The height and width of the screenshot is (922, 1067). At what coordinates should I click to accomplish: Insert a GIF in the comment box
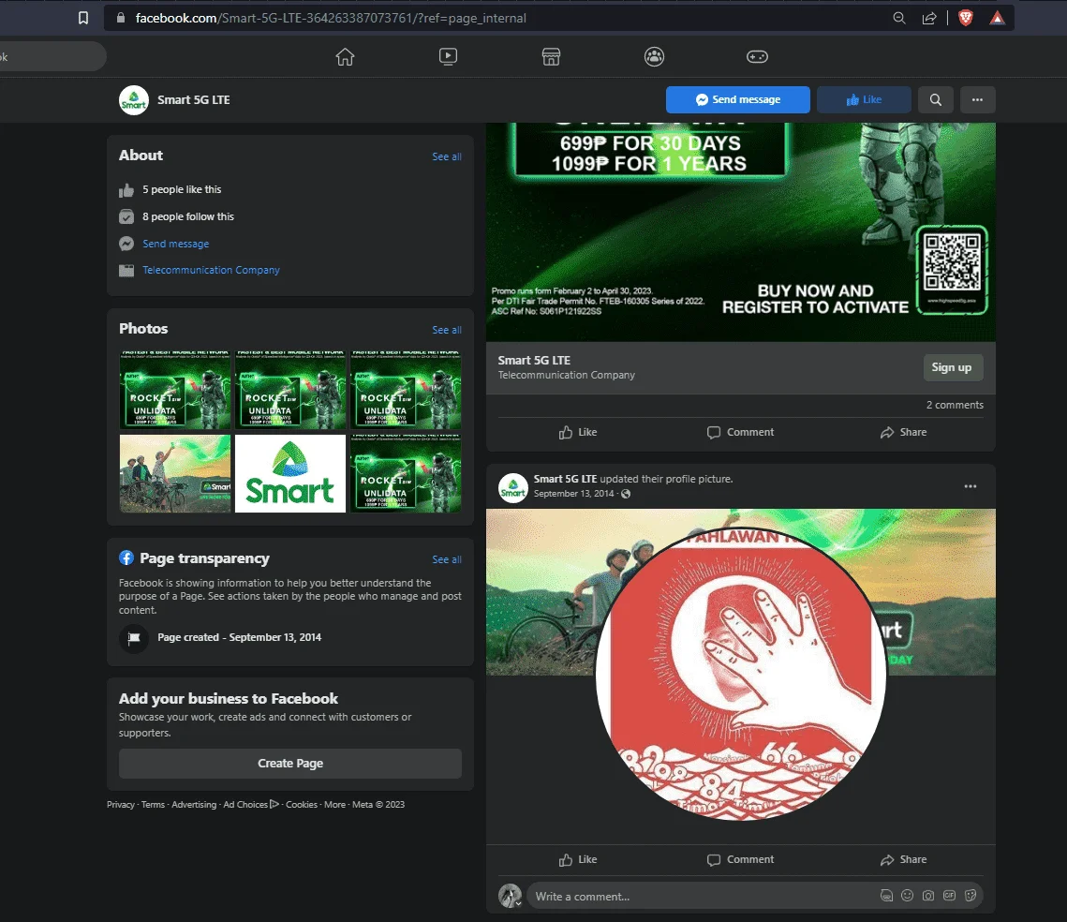[949, 896]
